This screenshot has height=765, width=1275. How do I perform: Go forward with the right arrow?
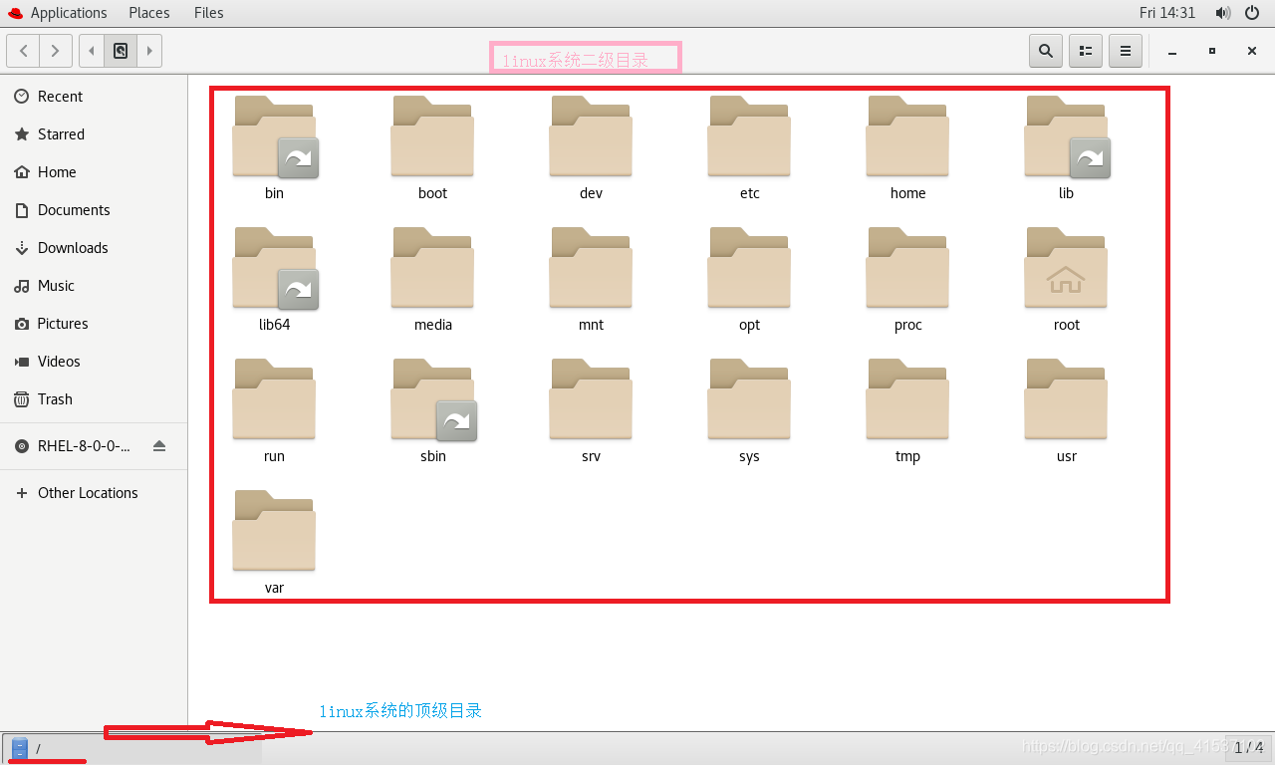[56, 51]
